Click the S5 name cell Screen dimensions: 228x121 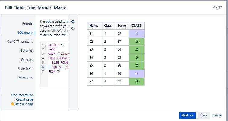click(x=94, y=66)
